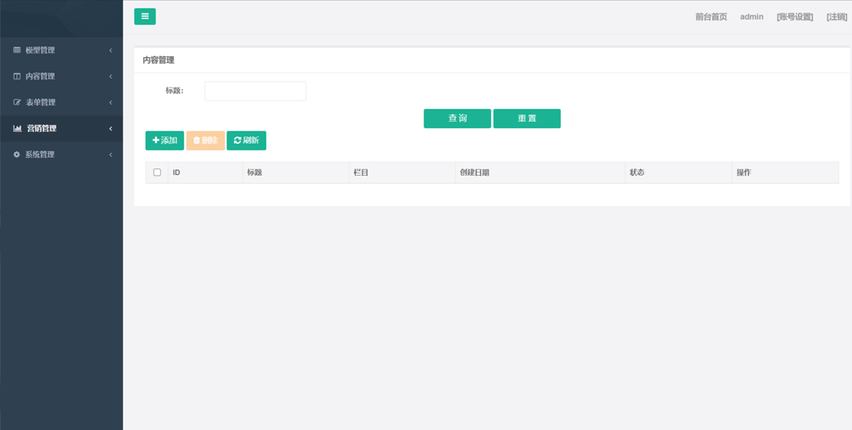Viewport: 852px width, 430px height.
Task: Click the grid icon beside 模型管理
Action: tap(17, 51)
